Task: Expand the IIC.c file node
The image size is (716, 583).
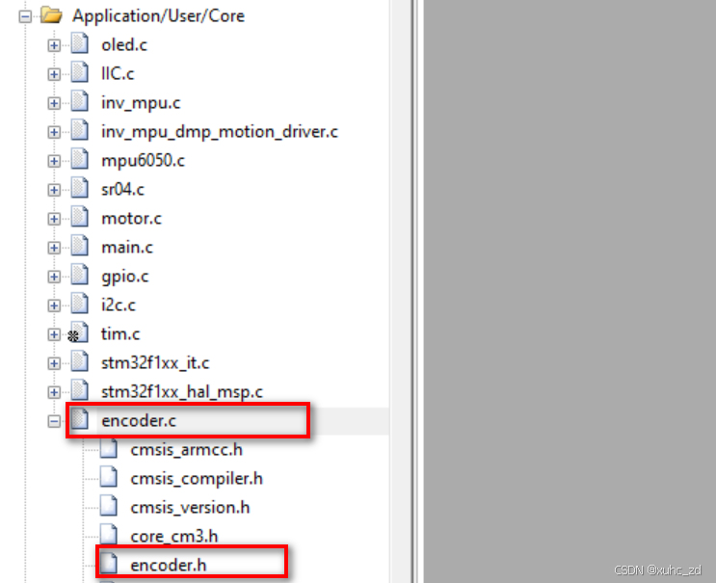Action: pyautogui.click(x=54, y=74)
